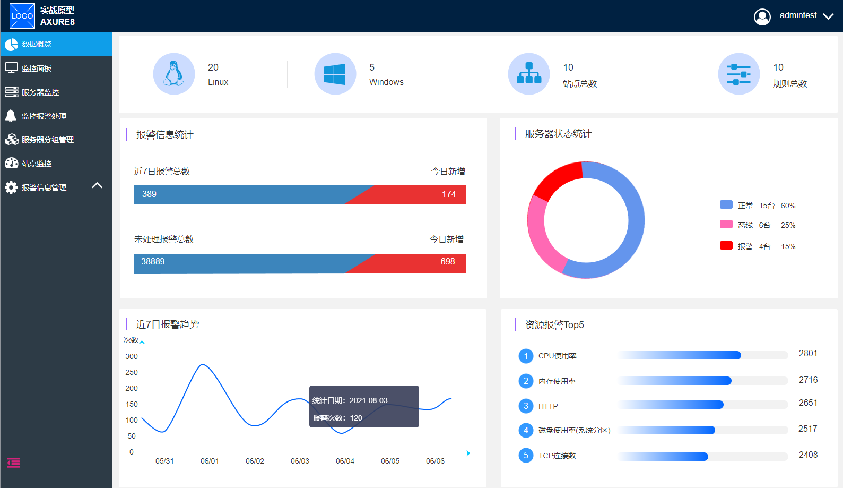Click the 38889 unprocessed alarm bar
Screen dimensions: 843x488
tap(247, 264)
